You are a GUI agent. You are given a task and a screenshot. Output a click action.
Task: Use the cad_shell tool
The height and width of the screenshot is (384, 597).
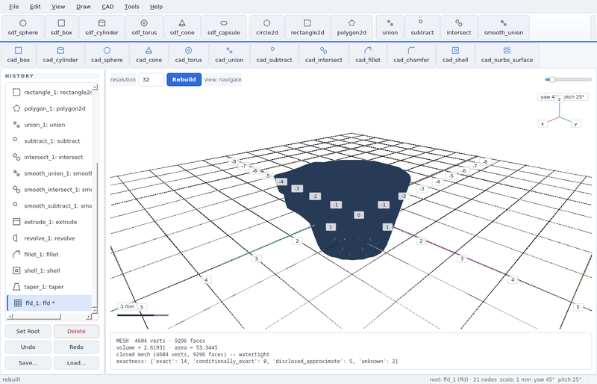pos(455,55)
